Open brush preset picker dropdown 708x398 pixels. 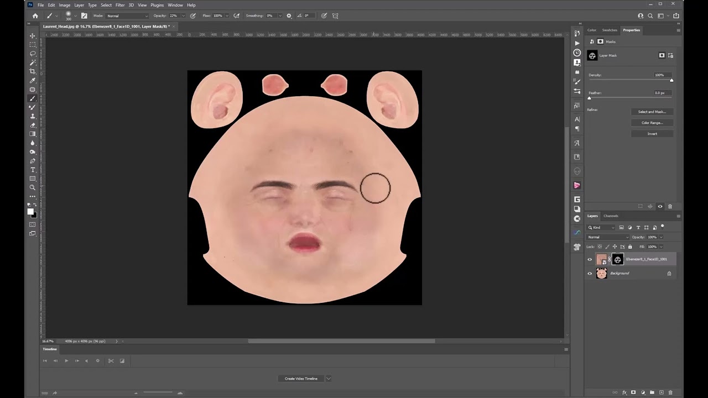coord(75,16)
